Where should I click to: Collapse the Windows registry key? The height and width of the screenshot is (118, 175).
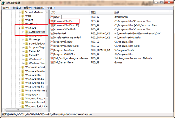pos(19,28)
